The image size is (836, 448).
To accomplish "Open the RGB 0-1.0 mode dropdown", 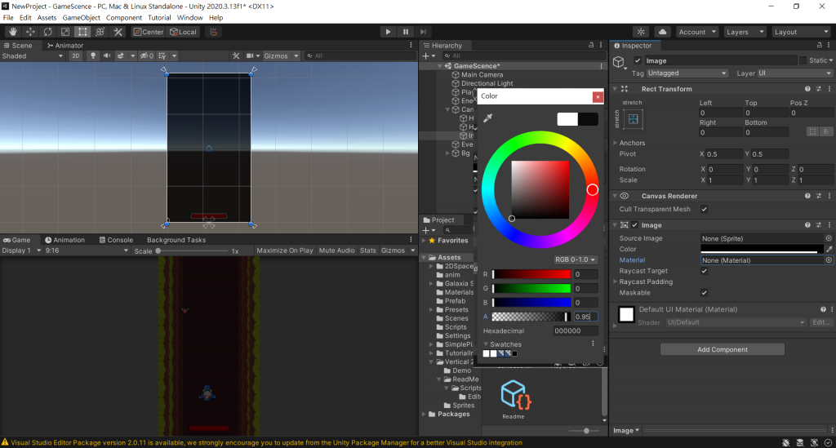I will (x=575, y=259).
